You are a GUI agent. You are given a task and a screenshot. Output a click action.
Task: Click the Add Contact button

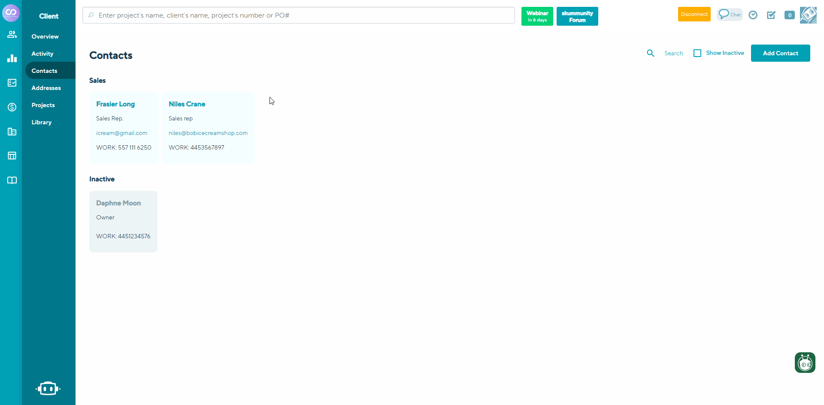click(x=780, y=53)
